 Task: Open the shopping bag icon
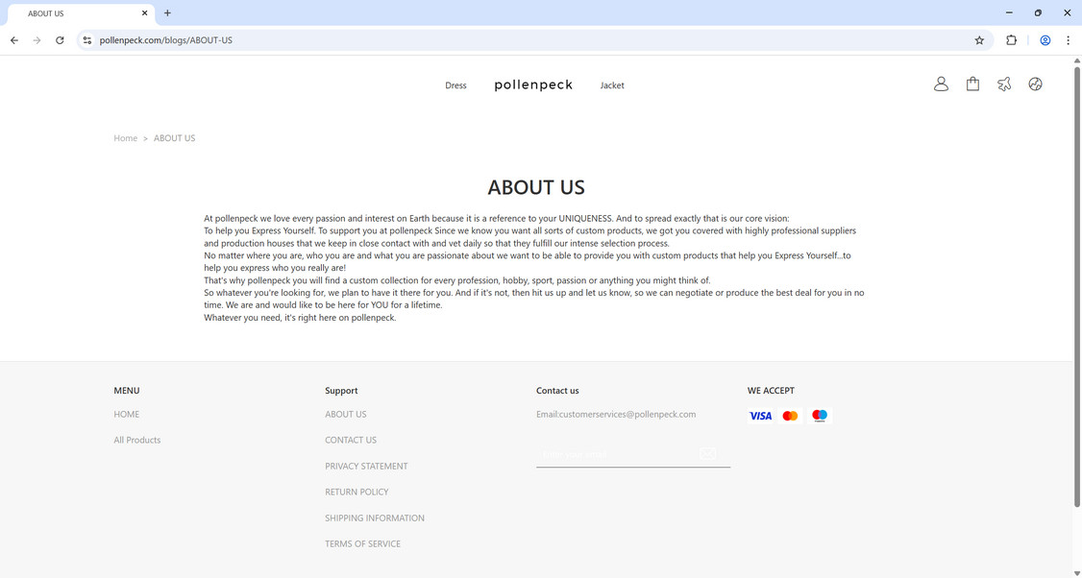972,84
